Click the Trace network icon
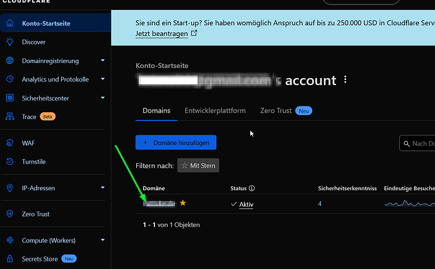435x269 pixels. (9, 117)
